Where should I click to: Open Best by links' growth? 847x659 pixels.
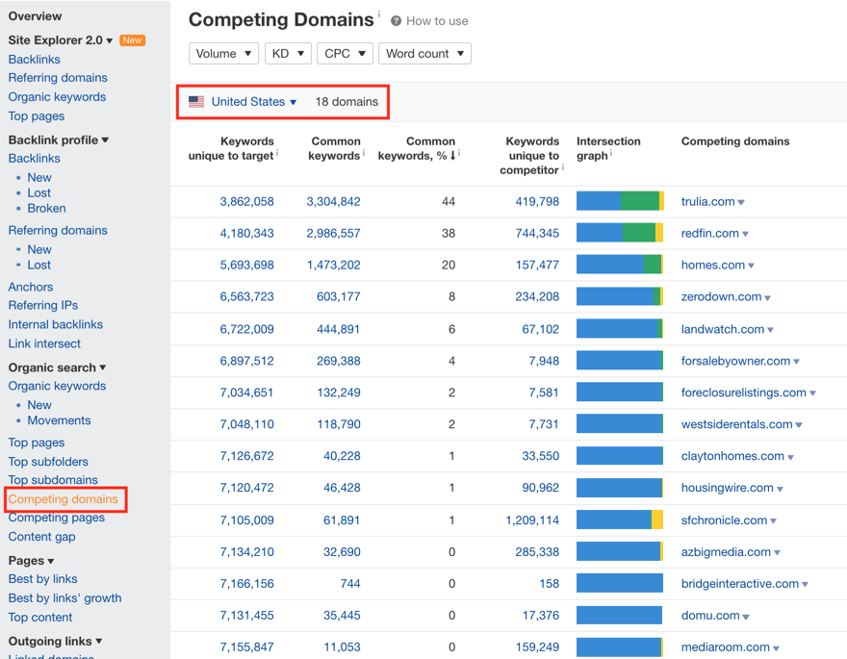(x=64, y=598)
